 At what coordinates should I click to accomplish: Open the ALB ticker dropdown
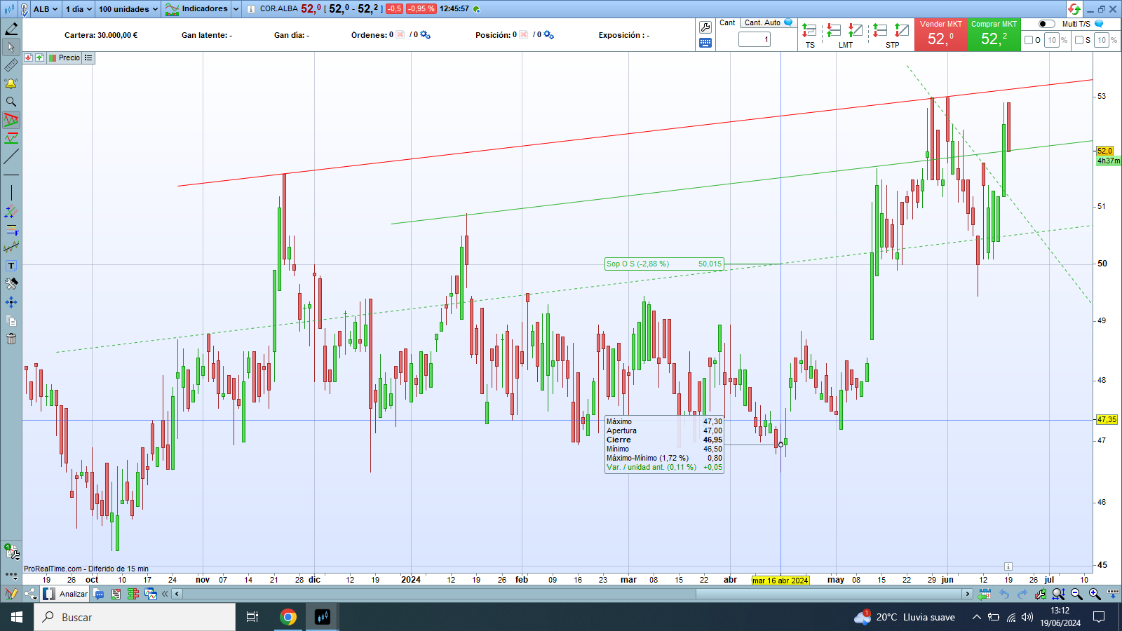coord(46,9)
